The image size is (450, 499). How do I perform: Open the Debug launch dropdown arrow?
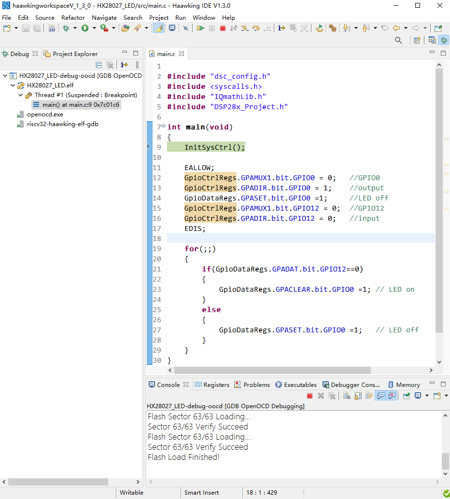pyautogui.click(x=75, y=29)
